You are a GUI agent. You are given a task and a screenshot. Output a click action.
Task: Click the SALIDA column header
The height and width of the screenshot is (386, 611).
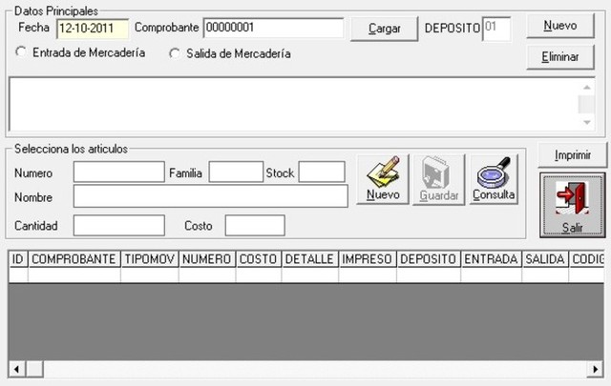pyautogui.click(x=545, y=259)
